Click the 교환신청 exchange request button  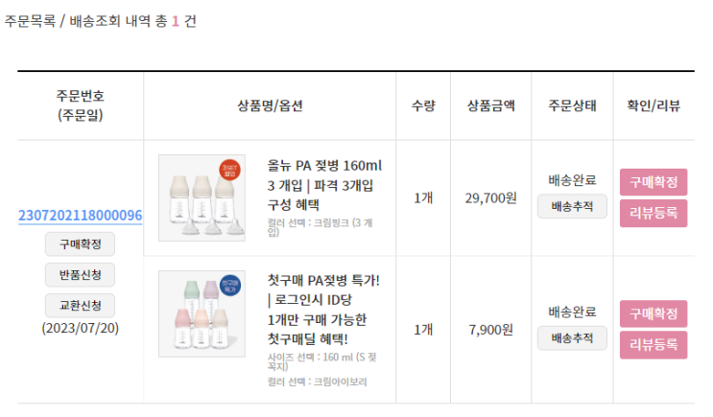point(80,305)
